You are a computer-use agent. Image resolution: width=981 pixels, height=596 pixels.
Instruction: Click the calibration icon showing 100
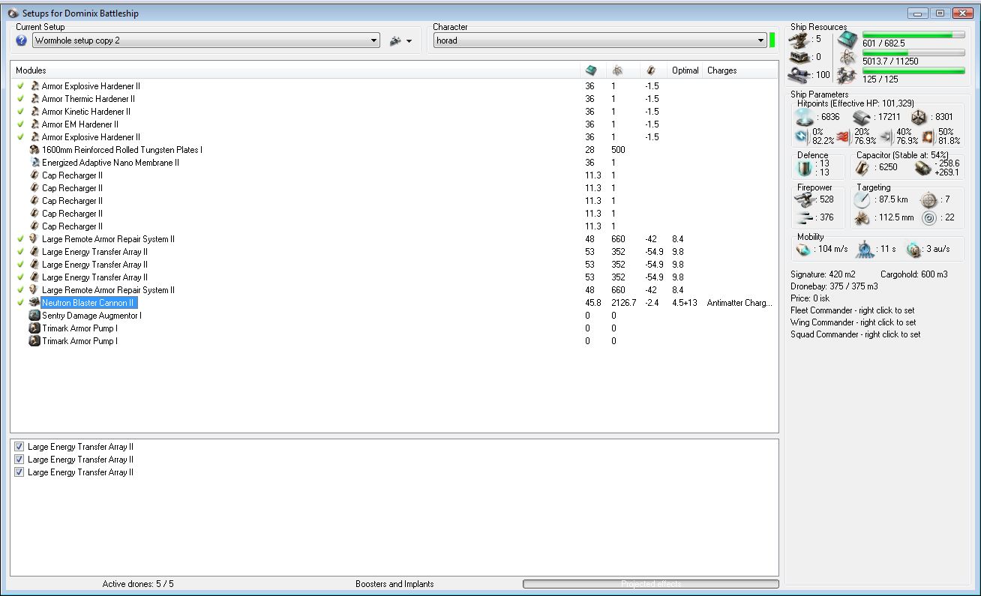(x=799, y=75)
